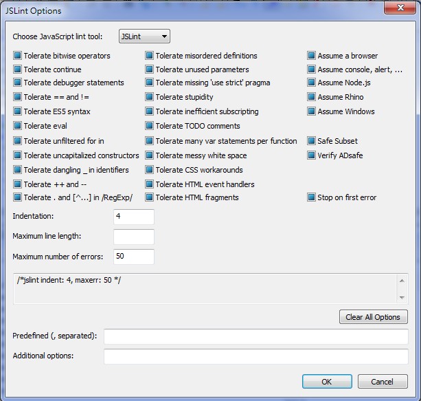Close the JSLint Options dialog window
The width and height of the screenshot is (421, 401).
[400, 8]
